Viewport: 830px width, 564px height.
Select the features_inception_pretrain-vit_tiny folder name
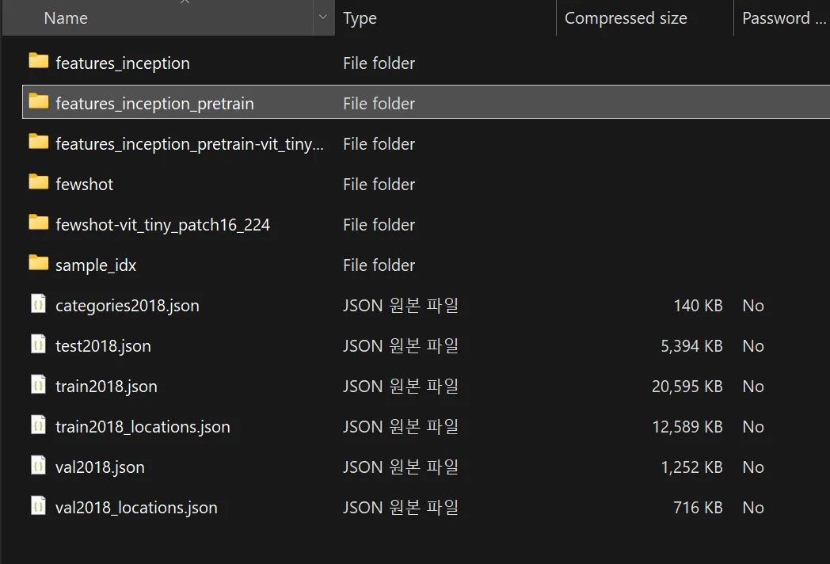coord(190,144)
